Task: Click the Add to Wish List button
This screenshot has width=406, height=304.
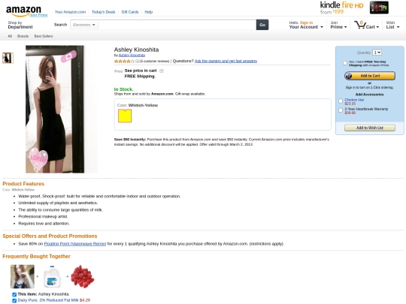Action: (x=370, y=128)
